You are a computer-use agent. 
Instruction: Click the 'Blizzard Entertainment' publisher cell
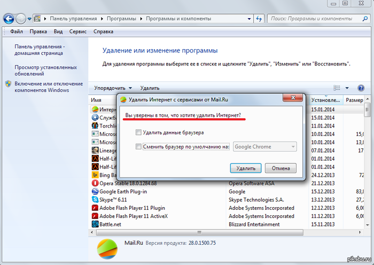tap(254, 224)
